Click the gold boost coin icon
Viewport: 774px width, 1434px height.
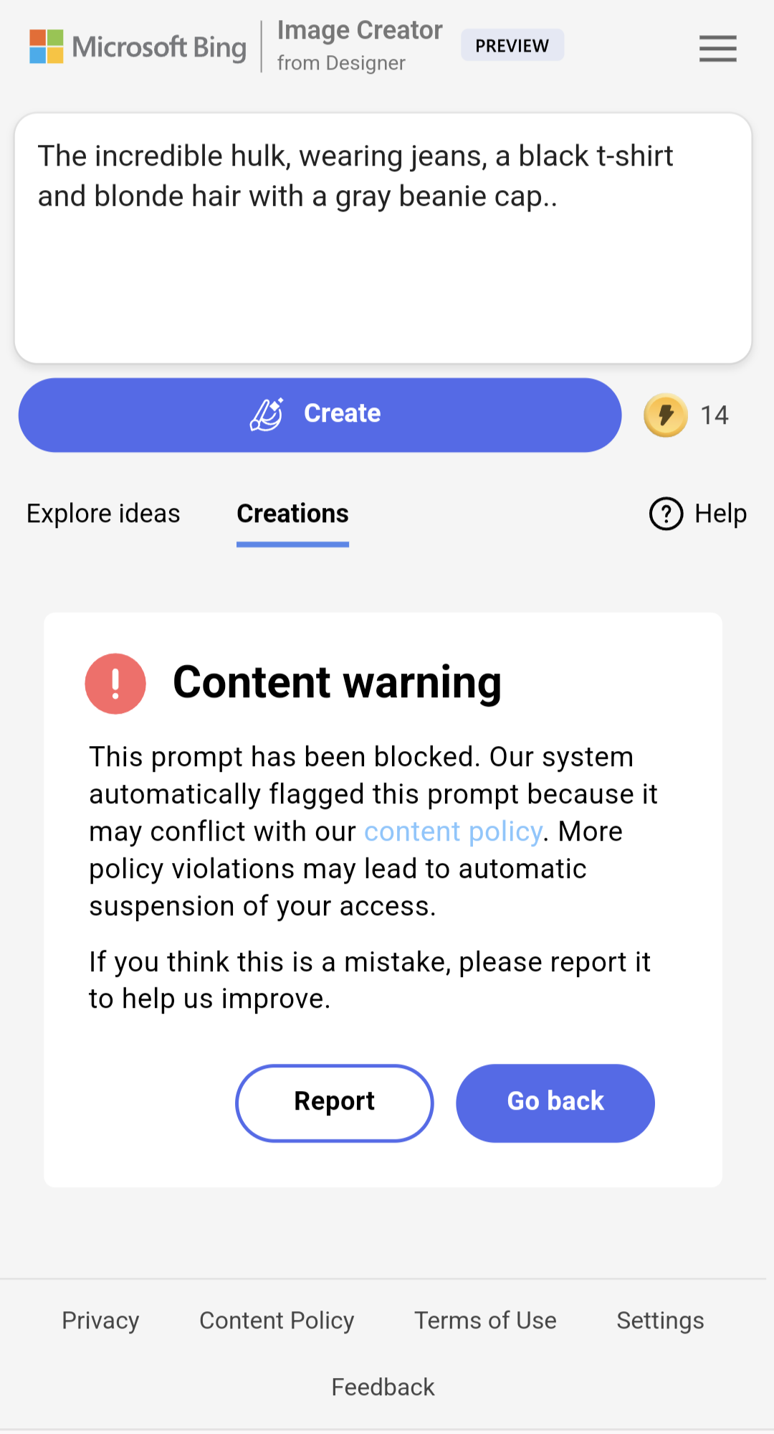[x=666, y=415]
